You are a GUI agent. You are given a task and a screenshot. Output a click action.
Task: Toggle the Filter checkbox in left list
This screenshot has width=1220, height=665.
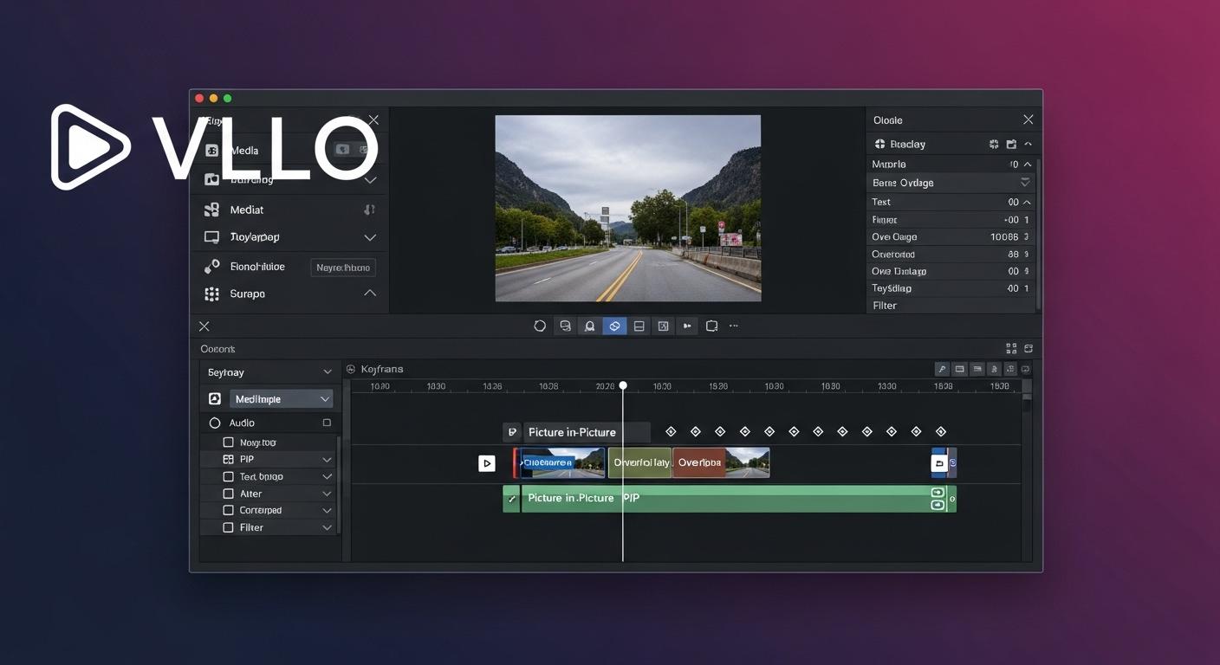229,527
